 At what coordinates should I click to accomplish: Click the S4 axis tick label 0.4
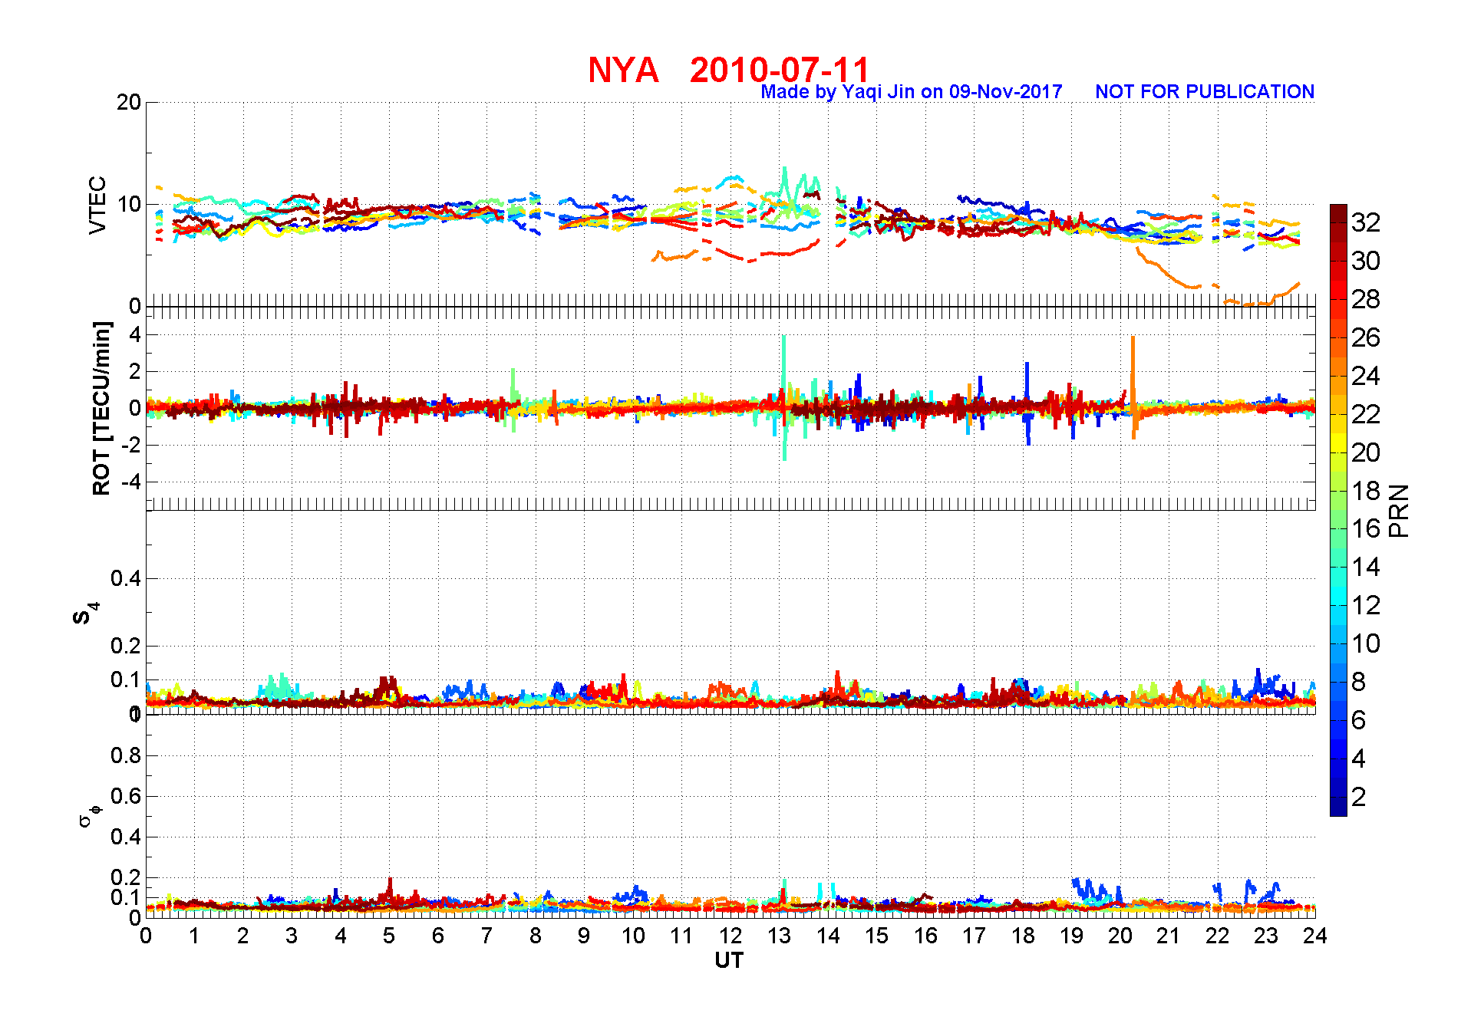(x=126, y=578)
